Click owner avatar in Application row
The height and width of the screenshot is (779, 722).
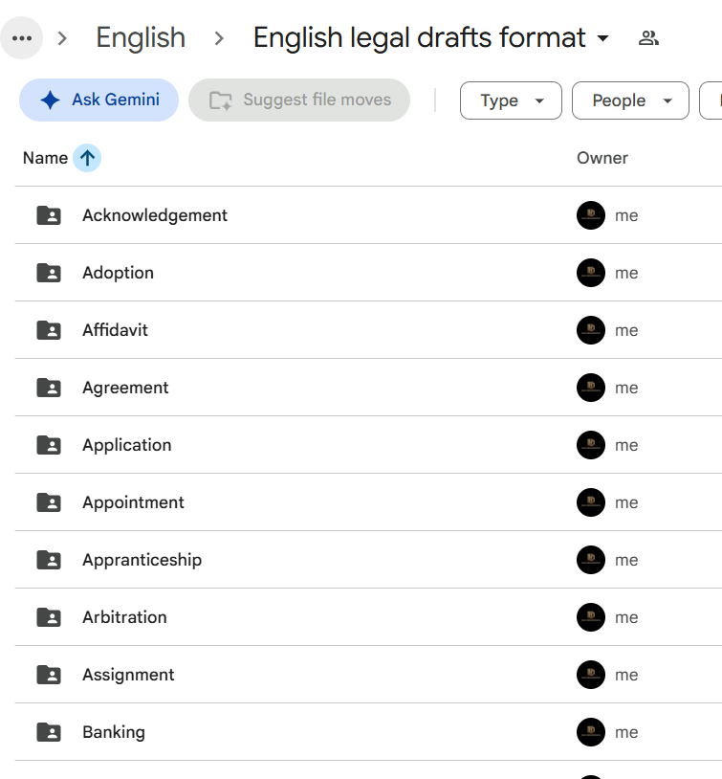coord(591,445)
